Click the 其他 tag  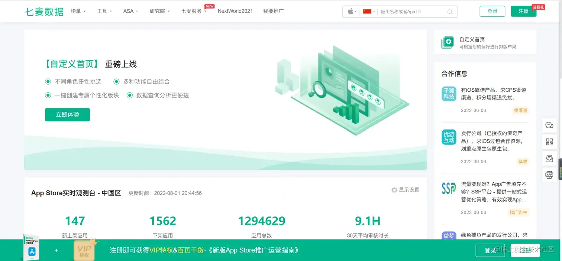coord(523,162)
